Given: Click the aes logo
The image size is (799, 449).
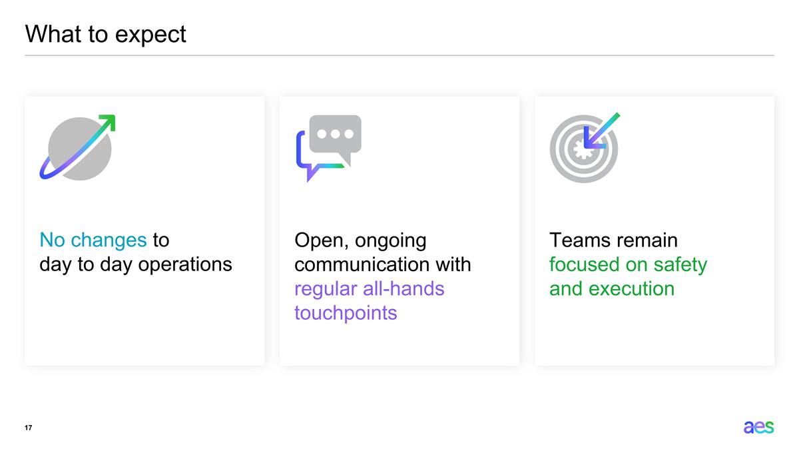Looking at the screenshot, I should point(758,427).
